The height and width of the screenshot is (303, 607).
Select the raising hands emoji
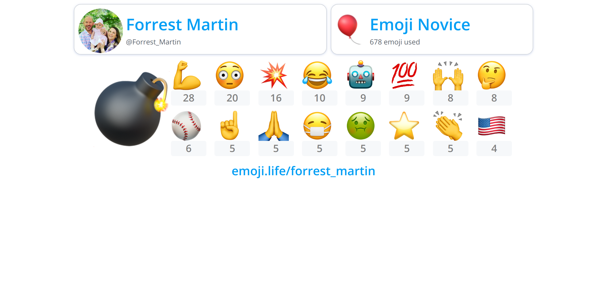coord(448,76)
